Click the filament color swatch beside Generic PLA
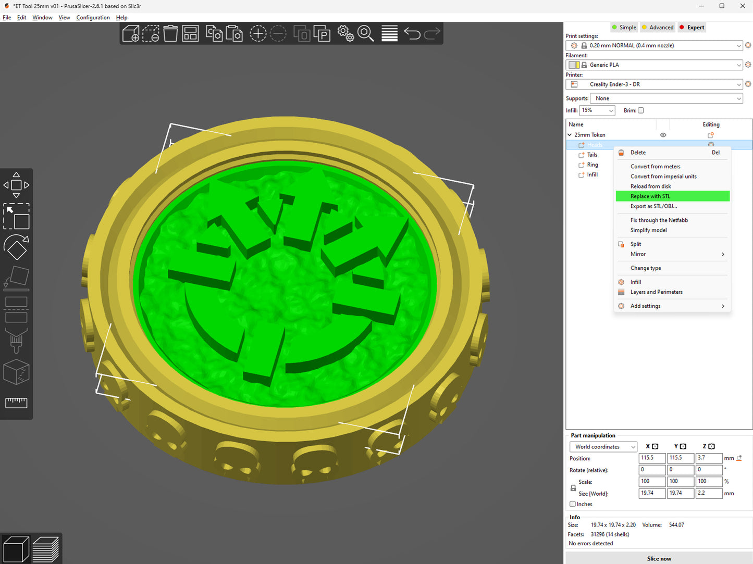Screen dimensions: 753x564 pos(574,65)
